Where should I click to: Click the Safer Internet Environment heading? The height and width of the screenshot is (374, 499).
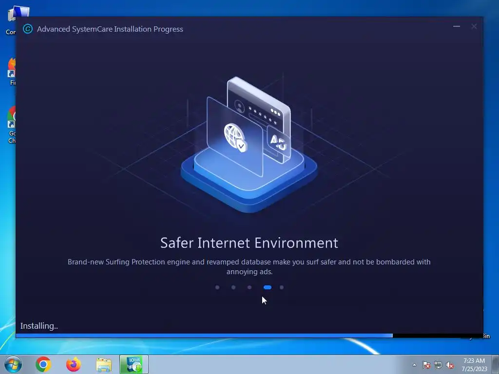point(249,243)
